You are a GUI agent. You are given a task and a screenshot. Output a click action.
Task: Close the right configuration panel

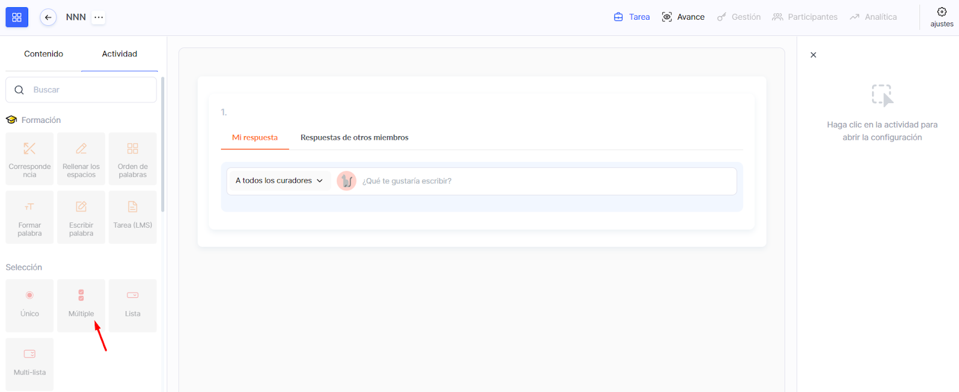[x=813, y=55]
